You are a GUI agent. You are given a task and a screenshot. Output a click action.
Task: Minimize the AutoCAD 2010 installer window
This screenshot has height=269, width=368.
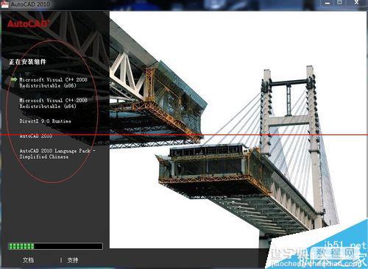tap(328, 3)
